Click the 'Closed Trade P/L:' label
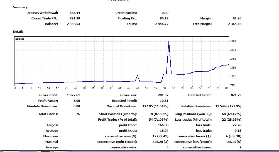Viewport: 279px width, 152px height. pyautogui.click(x=45, y=18)
